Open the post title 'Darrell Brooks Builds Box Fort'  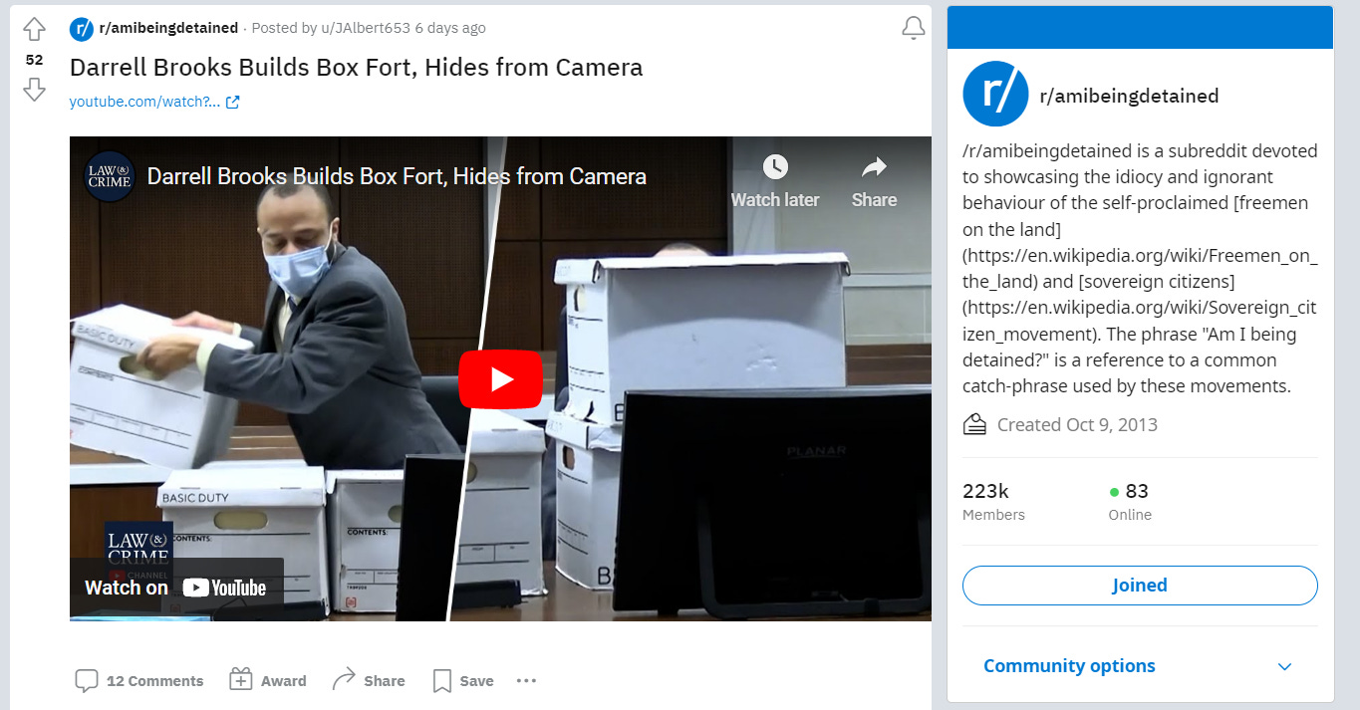(x=356, y=67)
